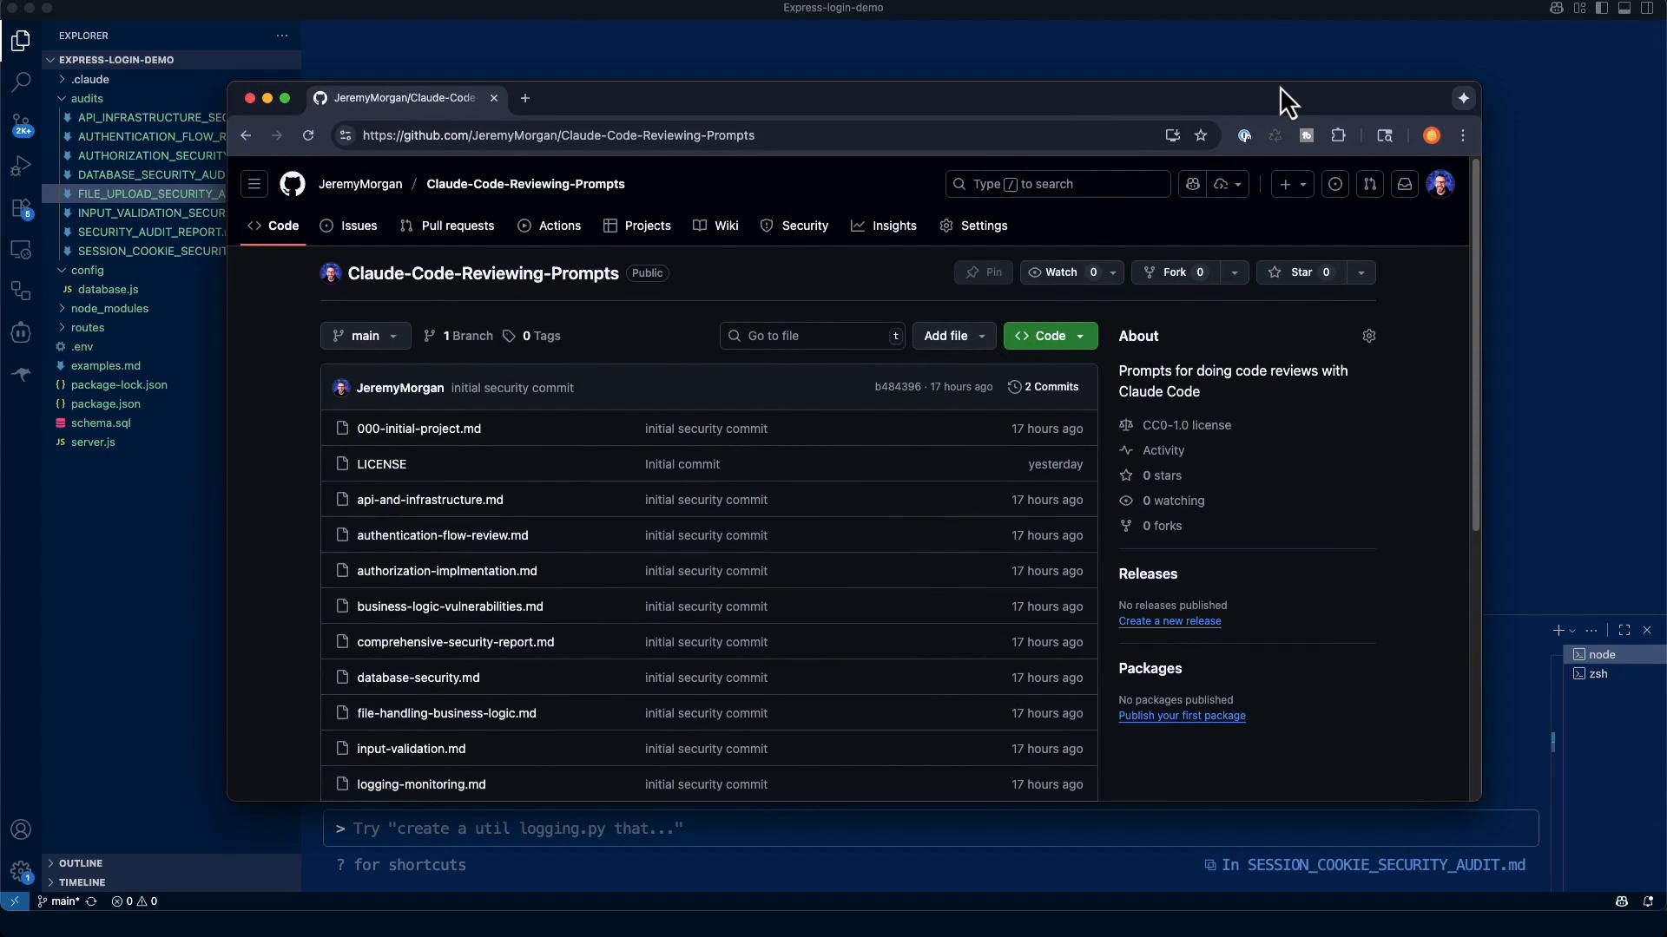Go to the GitHub home logo

pyautogui.click(x=293, y=184)
